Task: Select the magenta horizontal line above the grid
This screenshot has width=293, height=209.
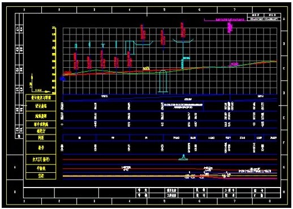Action: click(226, 20)
